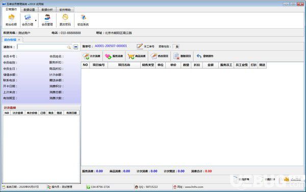Click the 打折 column header
The width and height of the screenshot is (306, 192).
(253, 65)
